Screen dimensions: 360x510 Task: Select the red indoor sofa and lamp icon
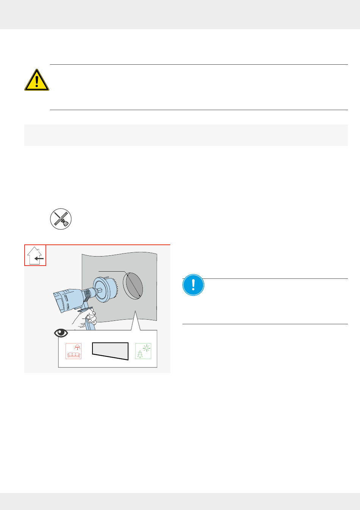point(74,351)
